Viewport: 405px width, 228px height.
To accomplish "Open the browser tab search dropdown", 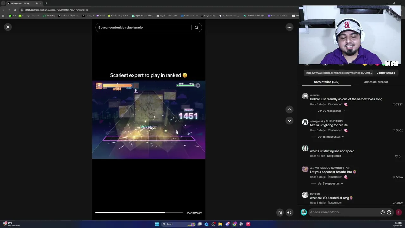I will (3, 3).
